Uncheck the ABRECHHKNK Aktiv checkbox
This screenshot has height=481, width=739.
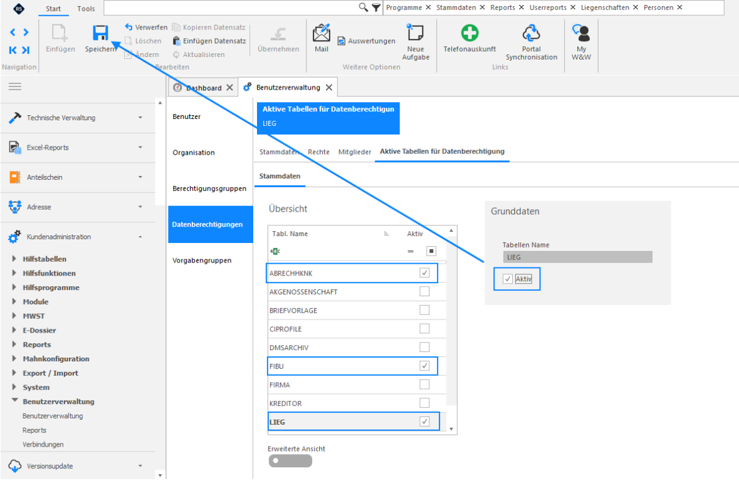[x=424, y=273]
